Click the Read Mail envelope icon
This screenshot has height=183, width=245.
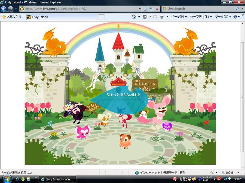pos(155,17)
